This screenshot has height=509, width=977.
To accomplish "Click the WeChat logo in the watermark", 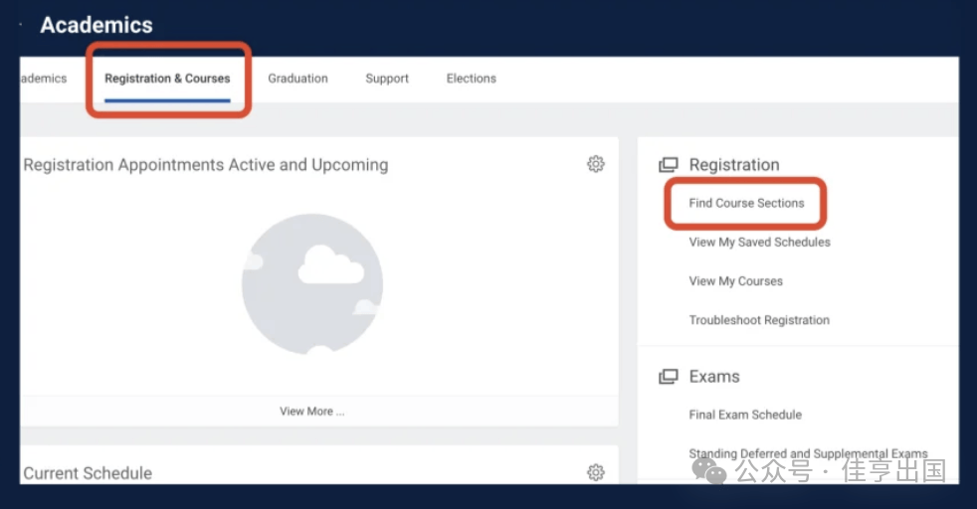I will click(710, 470).
